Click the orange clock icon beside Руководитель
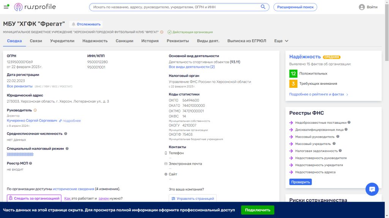389x218 pixels. click(x=35, y=110)
